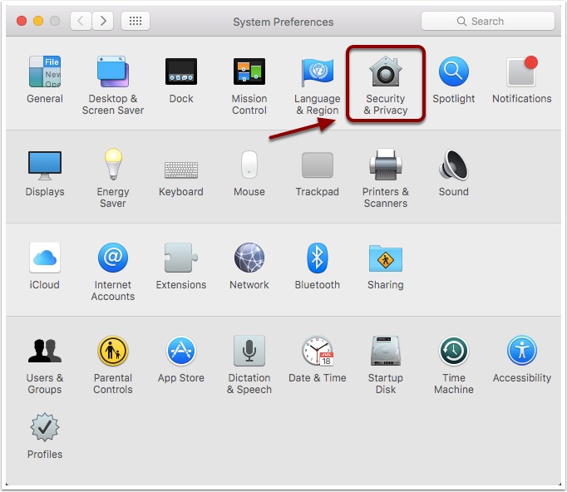The image size is (567, 492).
Task: Open Mission Control preferences
Action: (249, 71)
